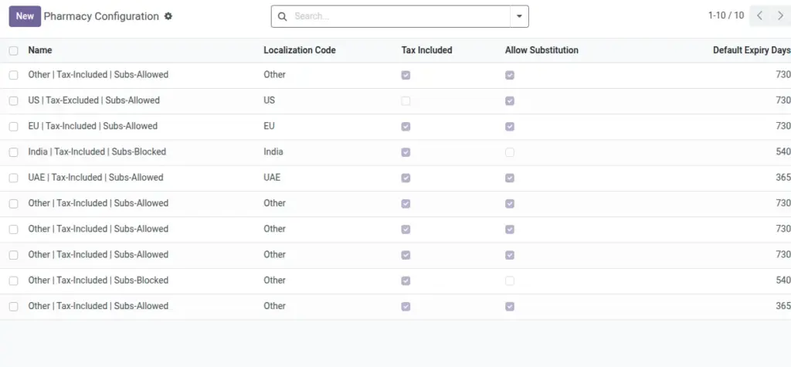The image size is (791, 367).
Task: Toggle Allow Substitution checkbox for the US row
Action: click(x=510, y=101)
